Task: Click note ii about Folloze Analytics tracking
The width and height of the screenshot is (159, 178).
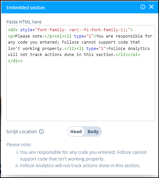Action: click(x=78, y=166)
